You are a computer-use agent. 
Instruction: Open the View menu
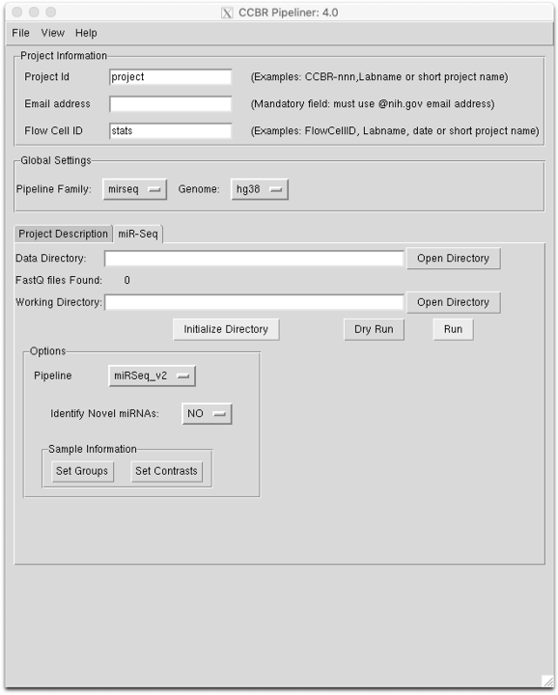[53, 33]
